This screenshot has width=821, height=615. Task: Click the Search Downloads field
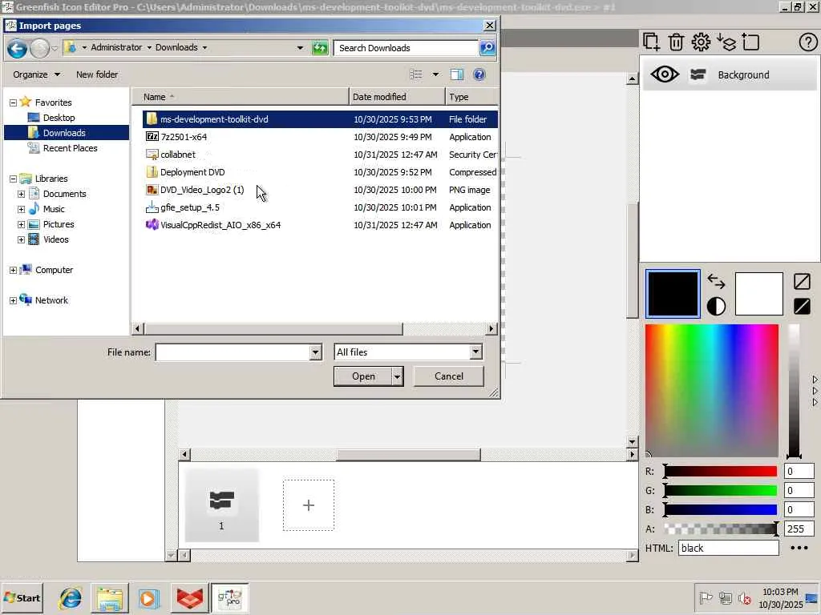[406, 47]
